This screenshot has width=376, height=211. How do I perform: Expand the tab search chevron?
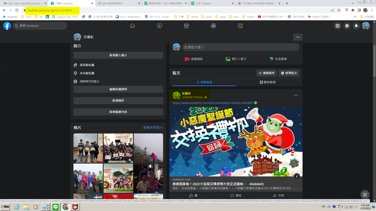(x=352, y=3)
